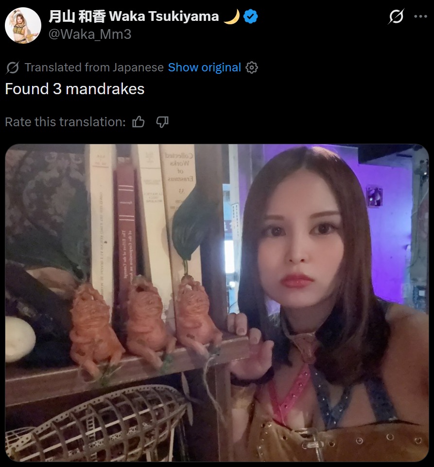The image size is (434, 467).
Task: Open the three-dot more options menu
Action: (x=420, y=17)
